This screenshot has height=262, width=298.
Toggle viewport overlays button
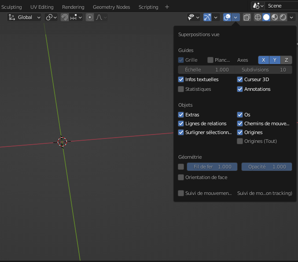click(x=227, y=17)
